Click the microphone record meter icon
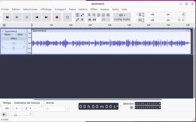 pos(140,15)
